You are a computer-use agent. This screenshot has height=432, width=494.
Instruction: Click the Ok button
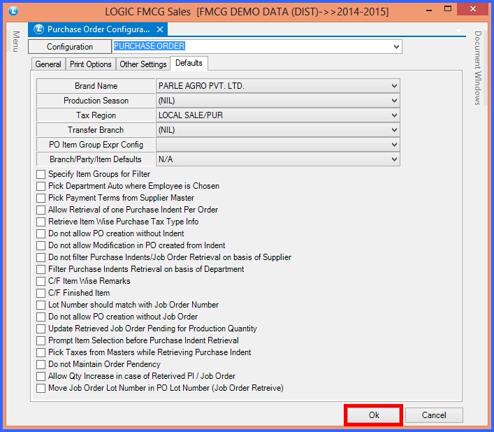[374, 415]
